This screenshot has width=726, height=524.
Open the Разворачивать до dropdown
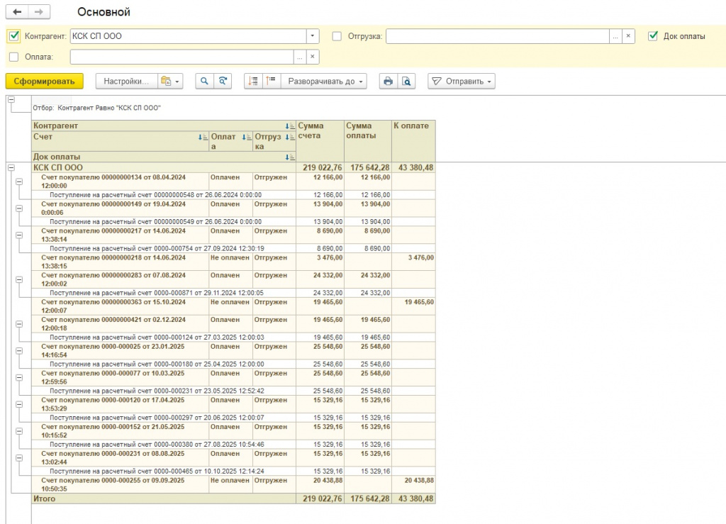tap(326, 82)
